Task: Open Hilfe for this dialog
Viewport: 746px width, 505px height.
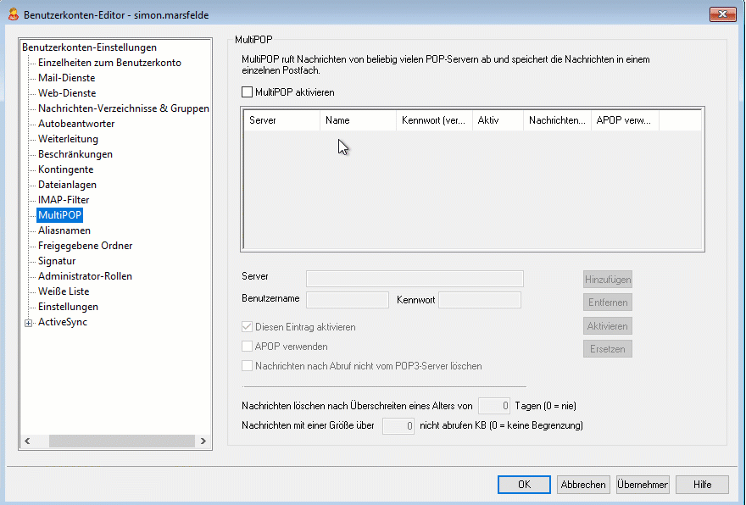Action: 702,485
